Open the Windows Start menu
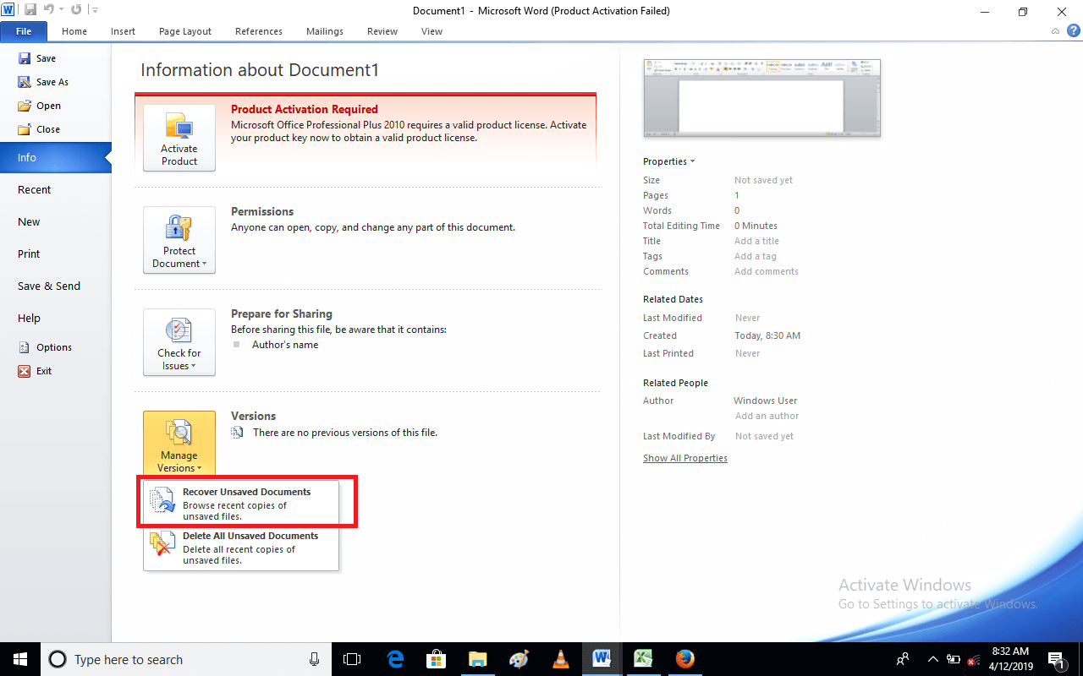 (19, 659)
